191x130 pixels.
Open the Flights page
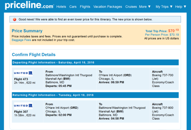tap(85, 7)
